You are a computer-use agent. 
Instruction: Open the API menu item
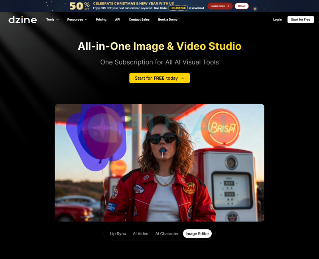(117, 20)
